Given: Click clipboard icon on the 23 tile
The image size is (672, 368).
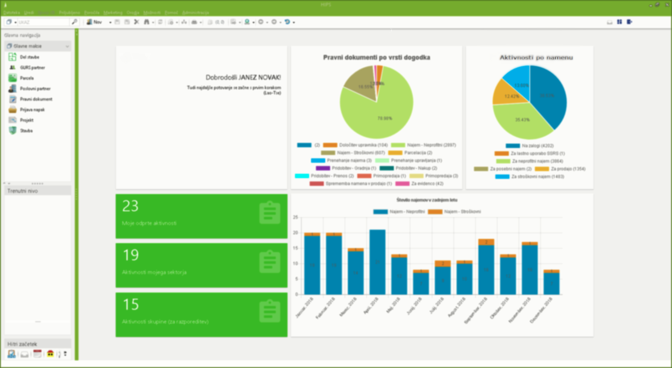Looking at the screenshot, I should coord(270,212).
